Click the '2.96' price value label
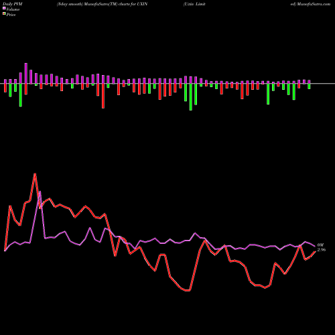Image resolution: width=335 pixels, height=335 pixels. coord(322,250)
